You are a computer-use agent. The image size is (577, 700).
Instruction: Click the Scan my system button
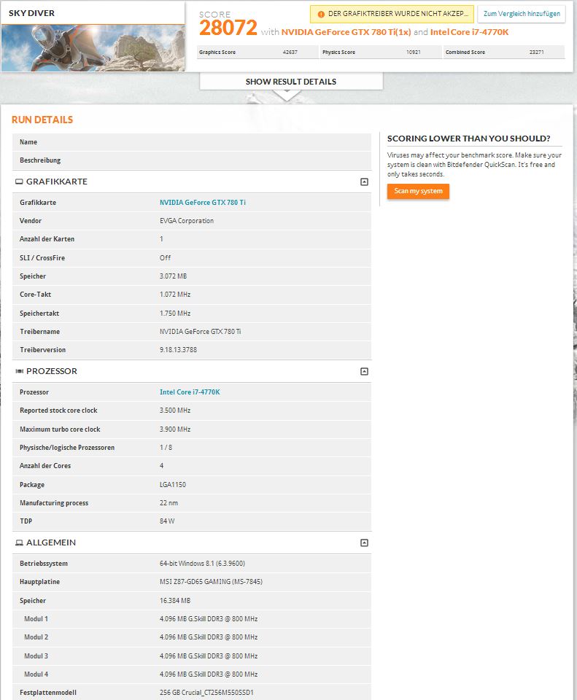(x=418, y=191)
